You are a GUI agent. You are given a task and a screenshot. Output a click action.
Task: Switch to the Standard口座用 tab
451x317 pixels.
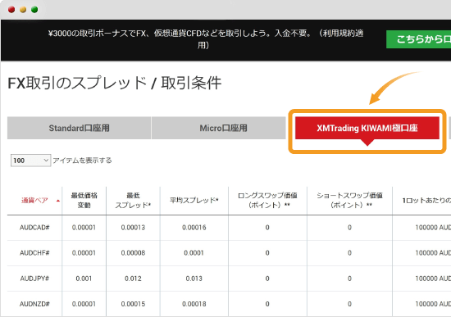pyautogui.click(x=79, y=128)
